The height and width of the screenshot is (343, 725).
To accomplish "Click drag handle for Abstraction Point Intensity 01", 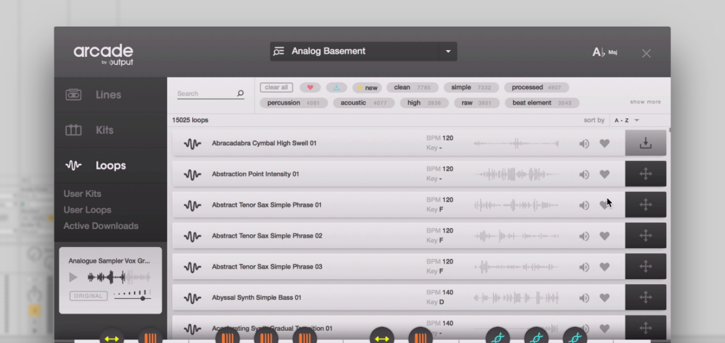I will (x=646, y=174).
